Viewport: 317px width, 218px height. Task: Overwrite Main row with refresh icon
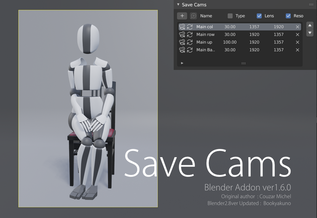click(x=190, y=34)
